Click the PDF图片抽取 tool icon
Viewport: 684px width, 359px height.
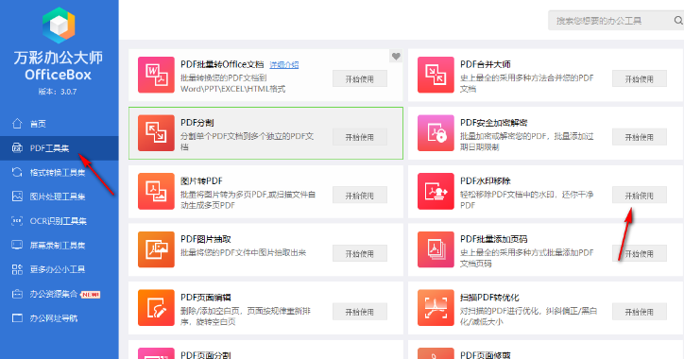pos(156,249)
